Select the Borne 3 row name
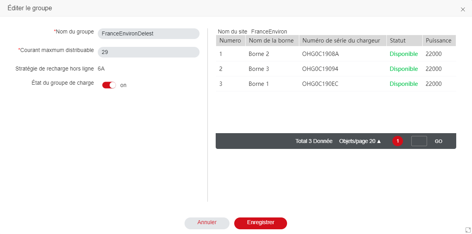The height and width of the screenshot is (234, 472). pyautogui.click(x=259, y=69)
